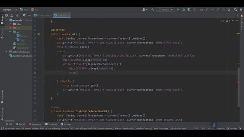Fold the while loop at its gutter marker

pos(44,64)
